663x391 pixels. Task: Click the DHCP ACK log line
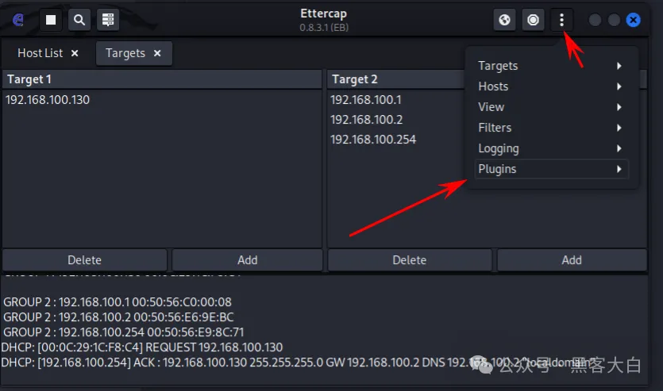pos(296,362)
